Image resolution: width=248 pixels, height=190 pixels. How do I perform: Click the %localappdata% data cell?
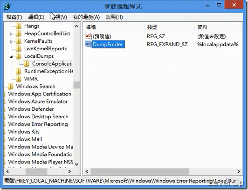click(218, 44)
